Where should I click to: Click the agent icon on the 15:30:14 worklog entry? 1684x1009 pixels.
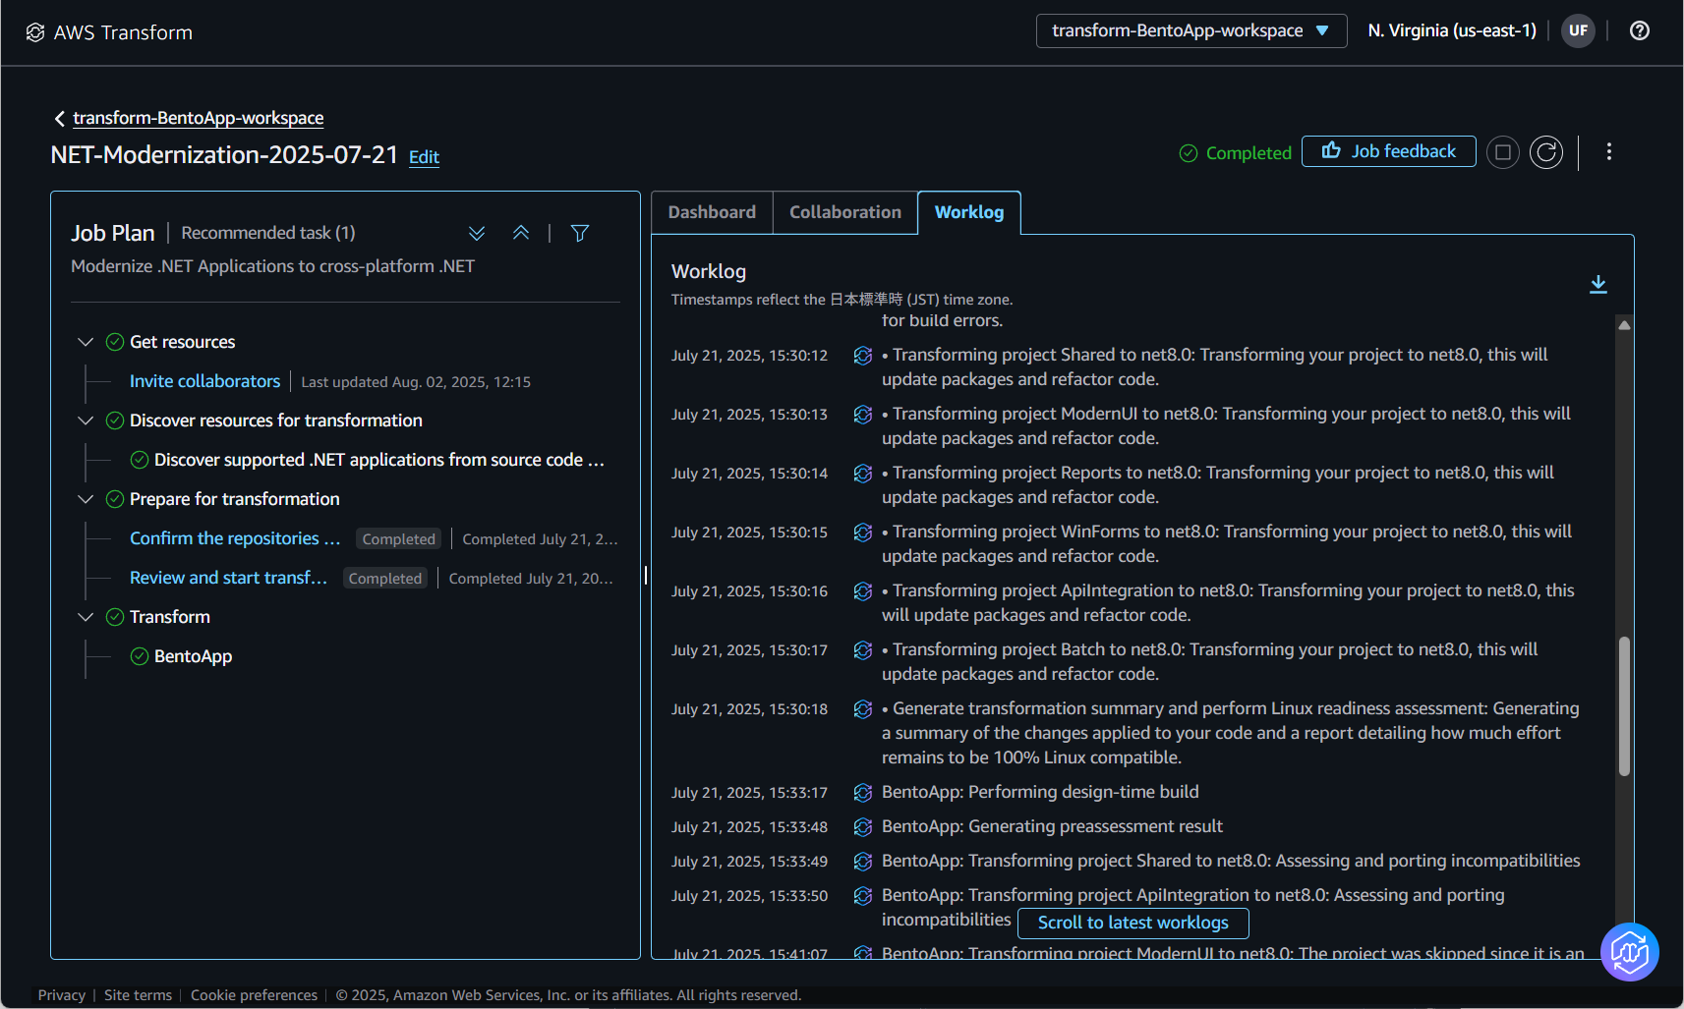coord(863,474)
